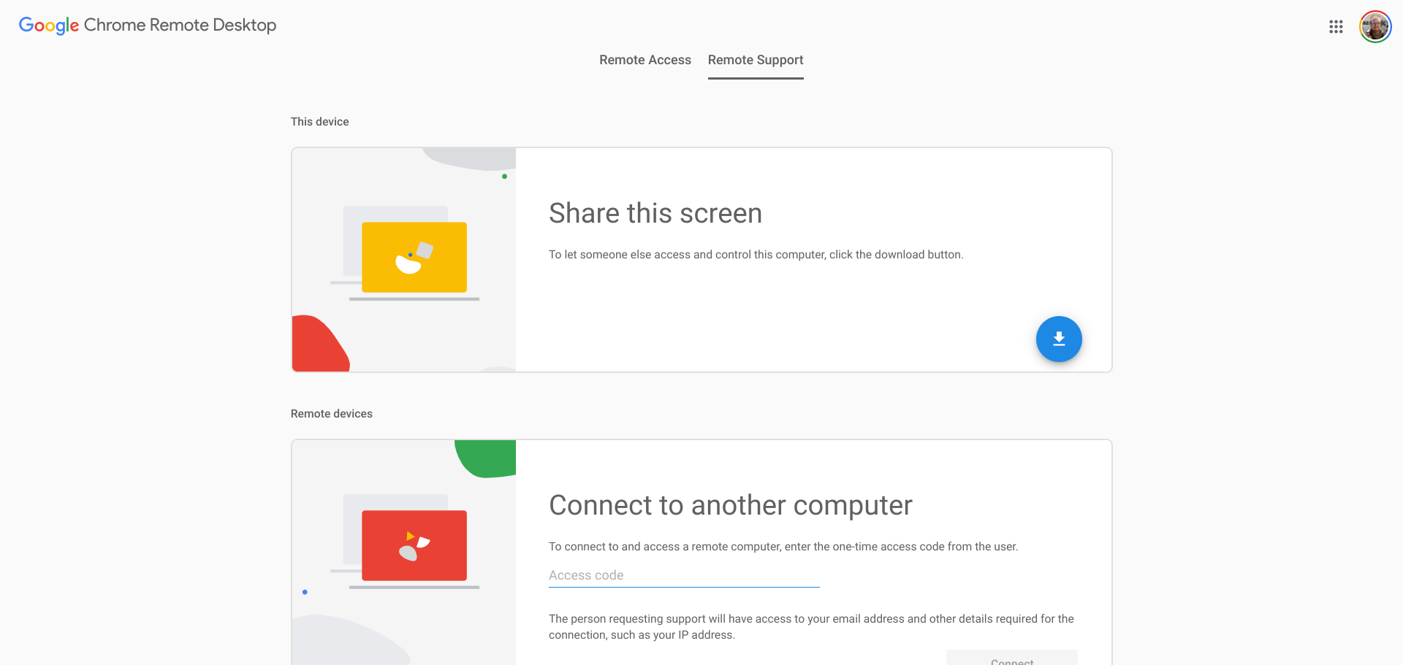Select the Remote Support tab

(755, 60)
